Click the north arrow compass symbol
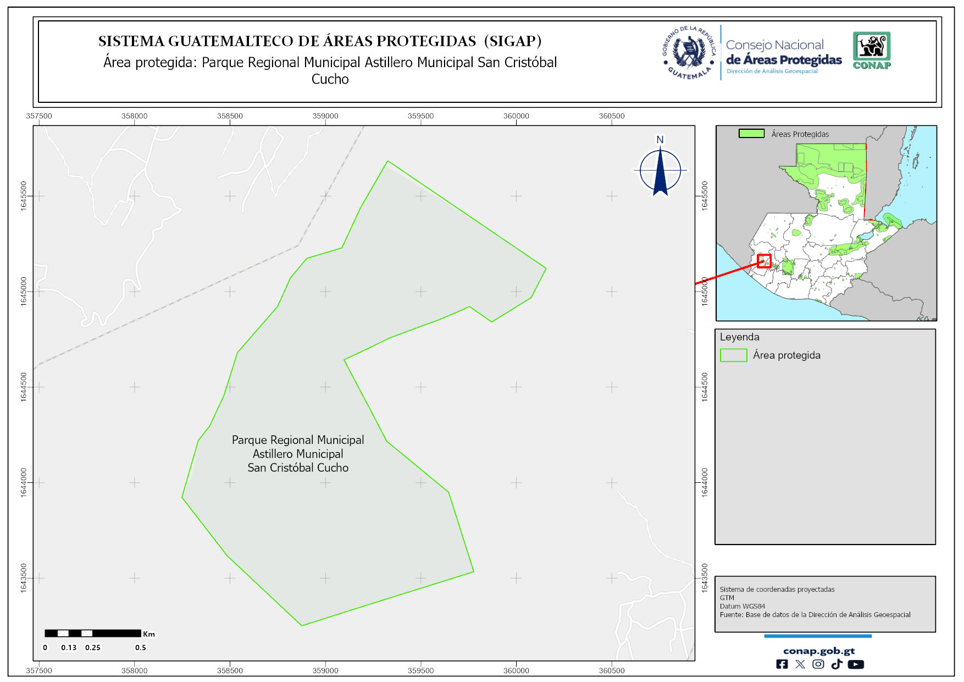Image resolution: width=964 pixels, height=682 pixels. pos(660,169)
